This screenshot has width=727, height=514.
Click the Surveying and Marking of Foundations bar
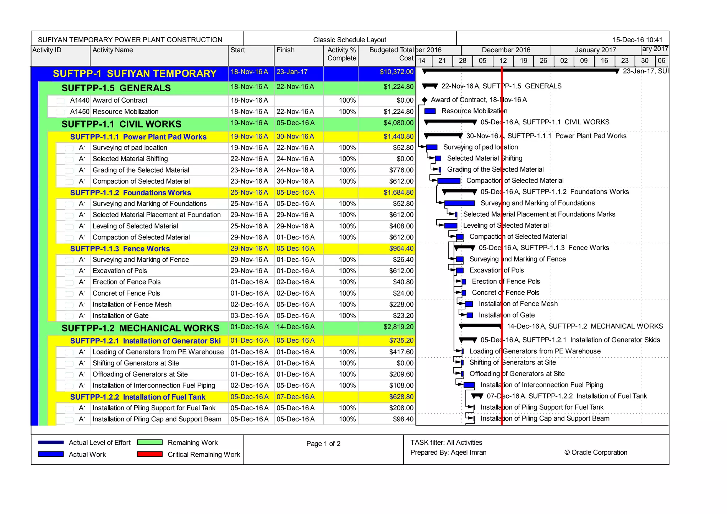(459, 203)
